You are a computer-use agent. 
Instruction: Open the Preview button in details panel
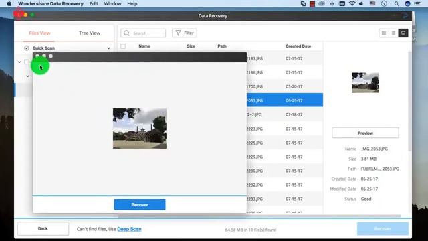[365, 133]
